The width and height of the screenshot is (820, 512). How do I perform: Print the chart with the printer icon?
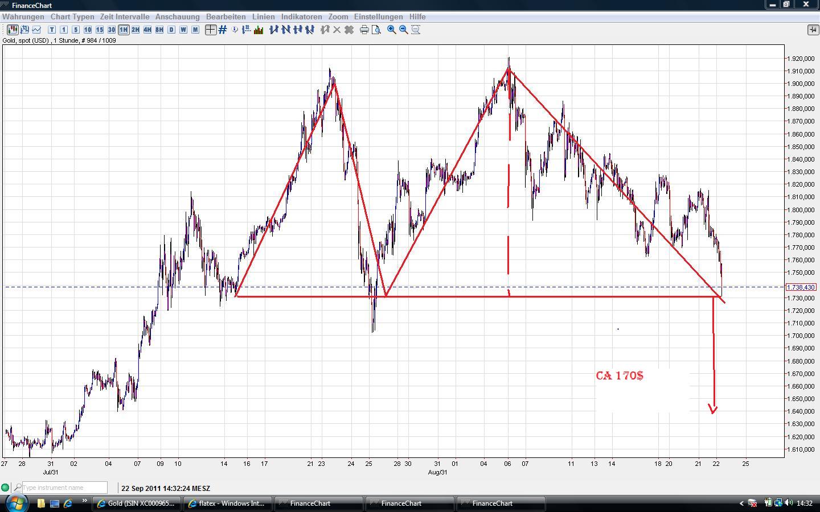tap(364, 30)
